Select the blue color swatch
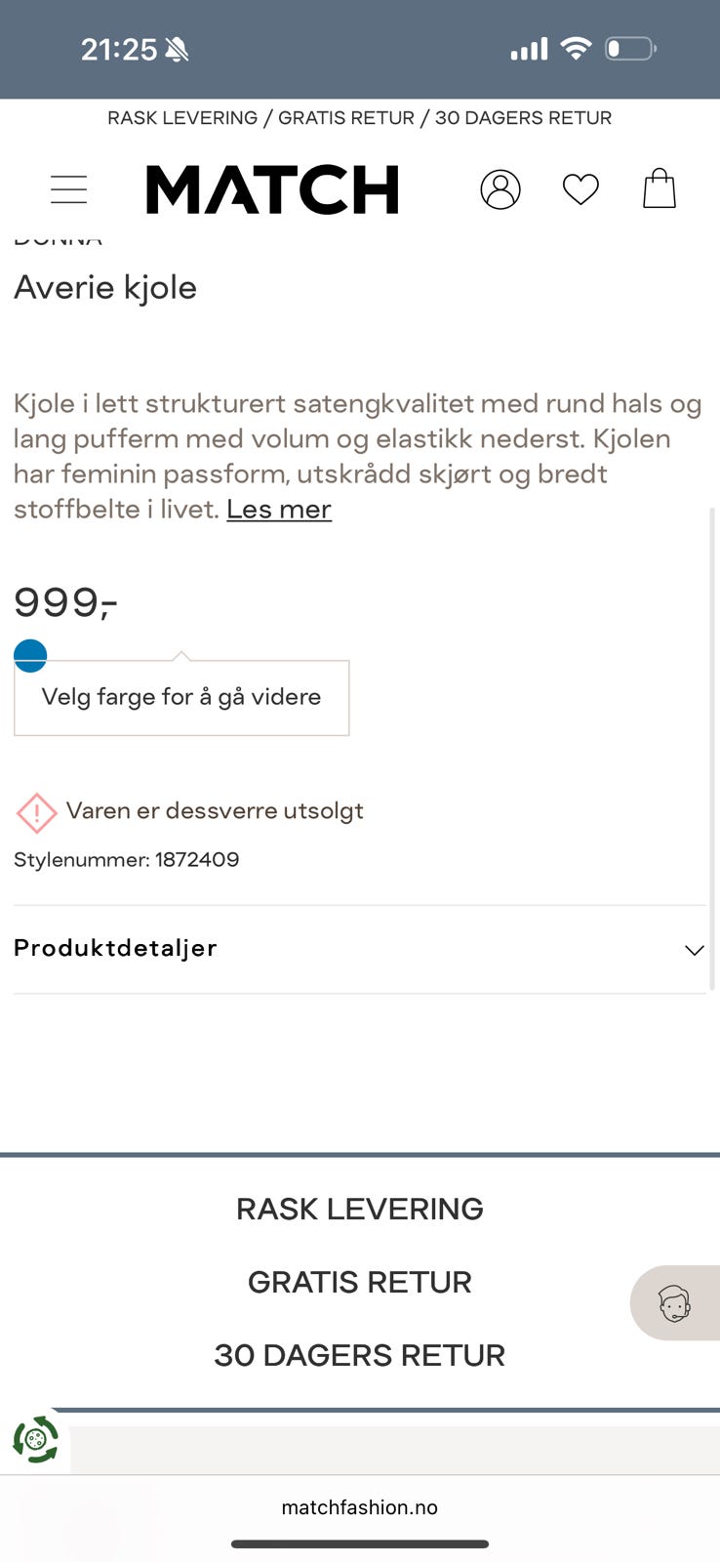 point(30,656)
